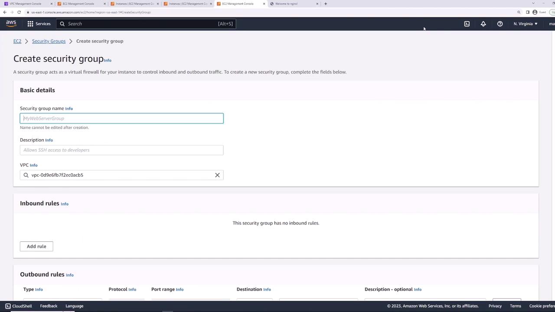Viewport: 555px width, 312px height.
Task: Open CloudShell in the footer bar
Action: (x=19, y=306)
